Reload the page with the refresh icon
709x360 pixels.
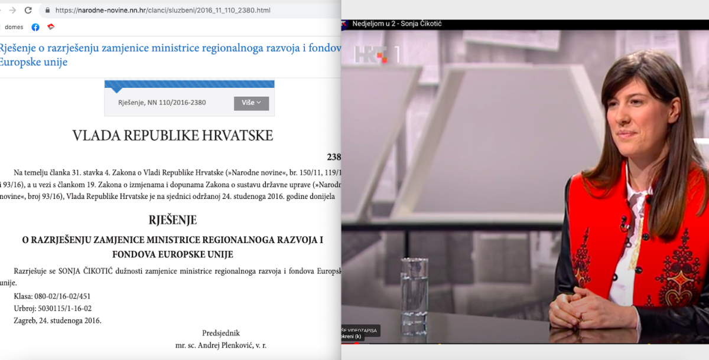[x=28, y=10]
